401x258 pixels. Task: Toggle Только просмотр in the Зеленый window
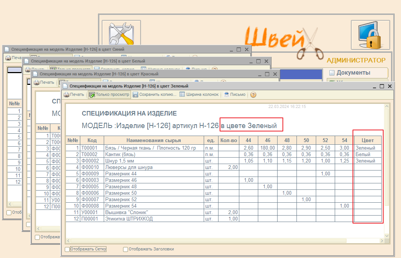[109, 94]
